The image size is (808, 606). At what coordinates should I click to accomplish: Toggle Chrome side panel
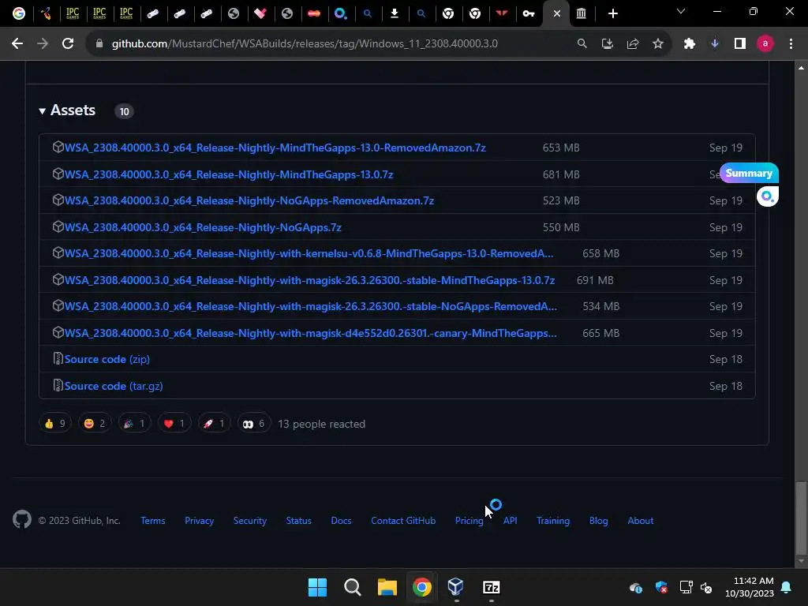(740, 44)
